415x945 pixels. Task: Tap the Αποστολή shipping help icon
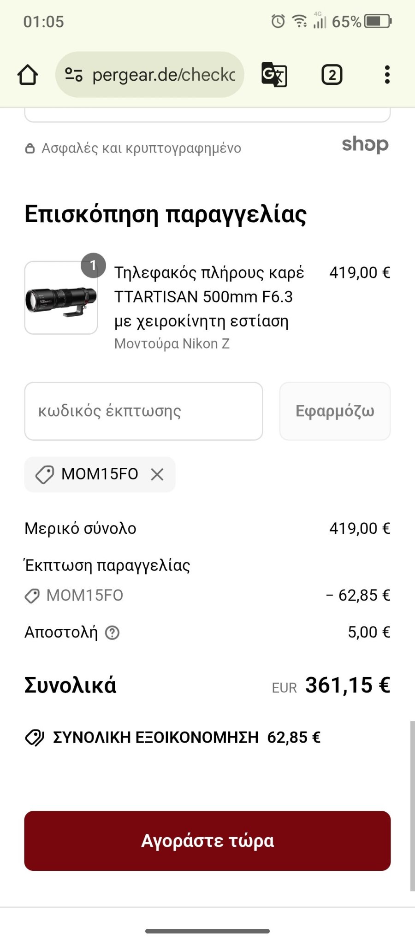(112, 633)
